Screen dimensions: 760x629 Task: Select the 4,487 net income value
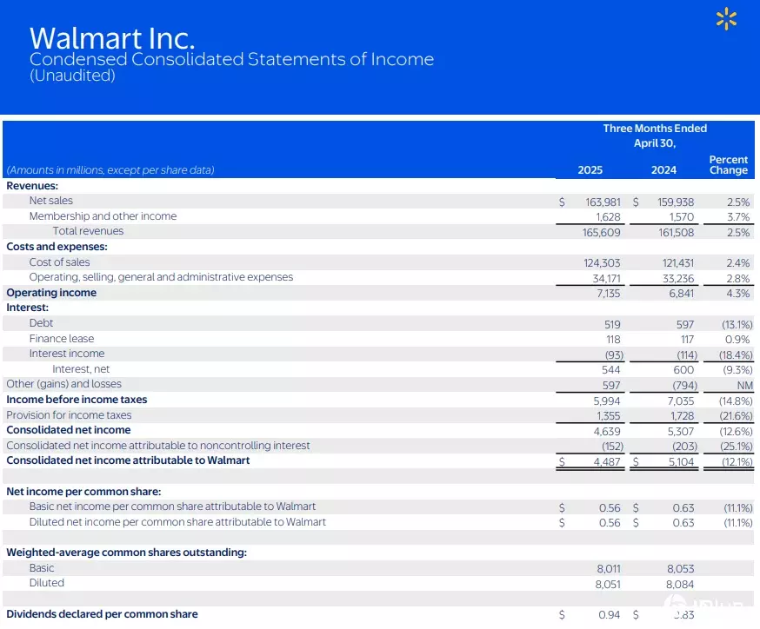pyautogui.click(x=607, y=462)
